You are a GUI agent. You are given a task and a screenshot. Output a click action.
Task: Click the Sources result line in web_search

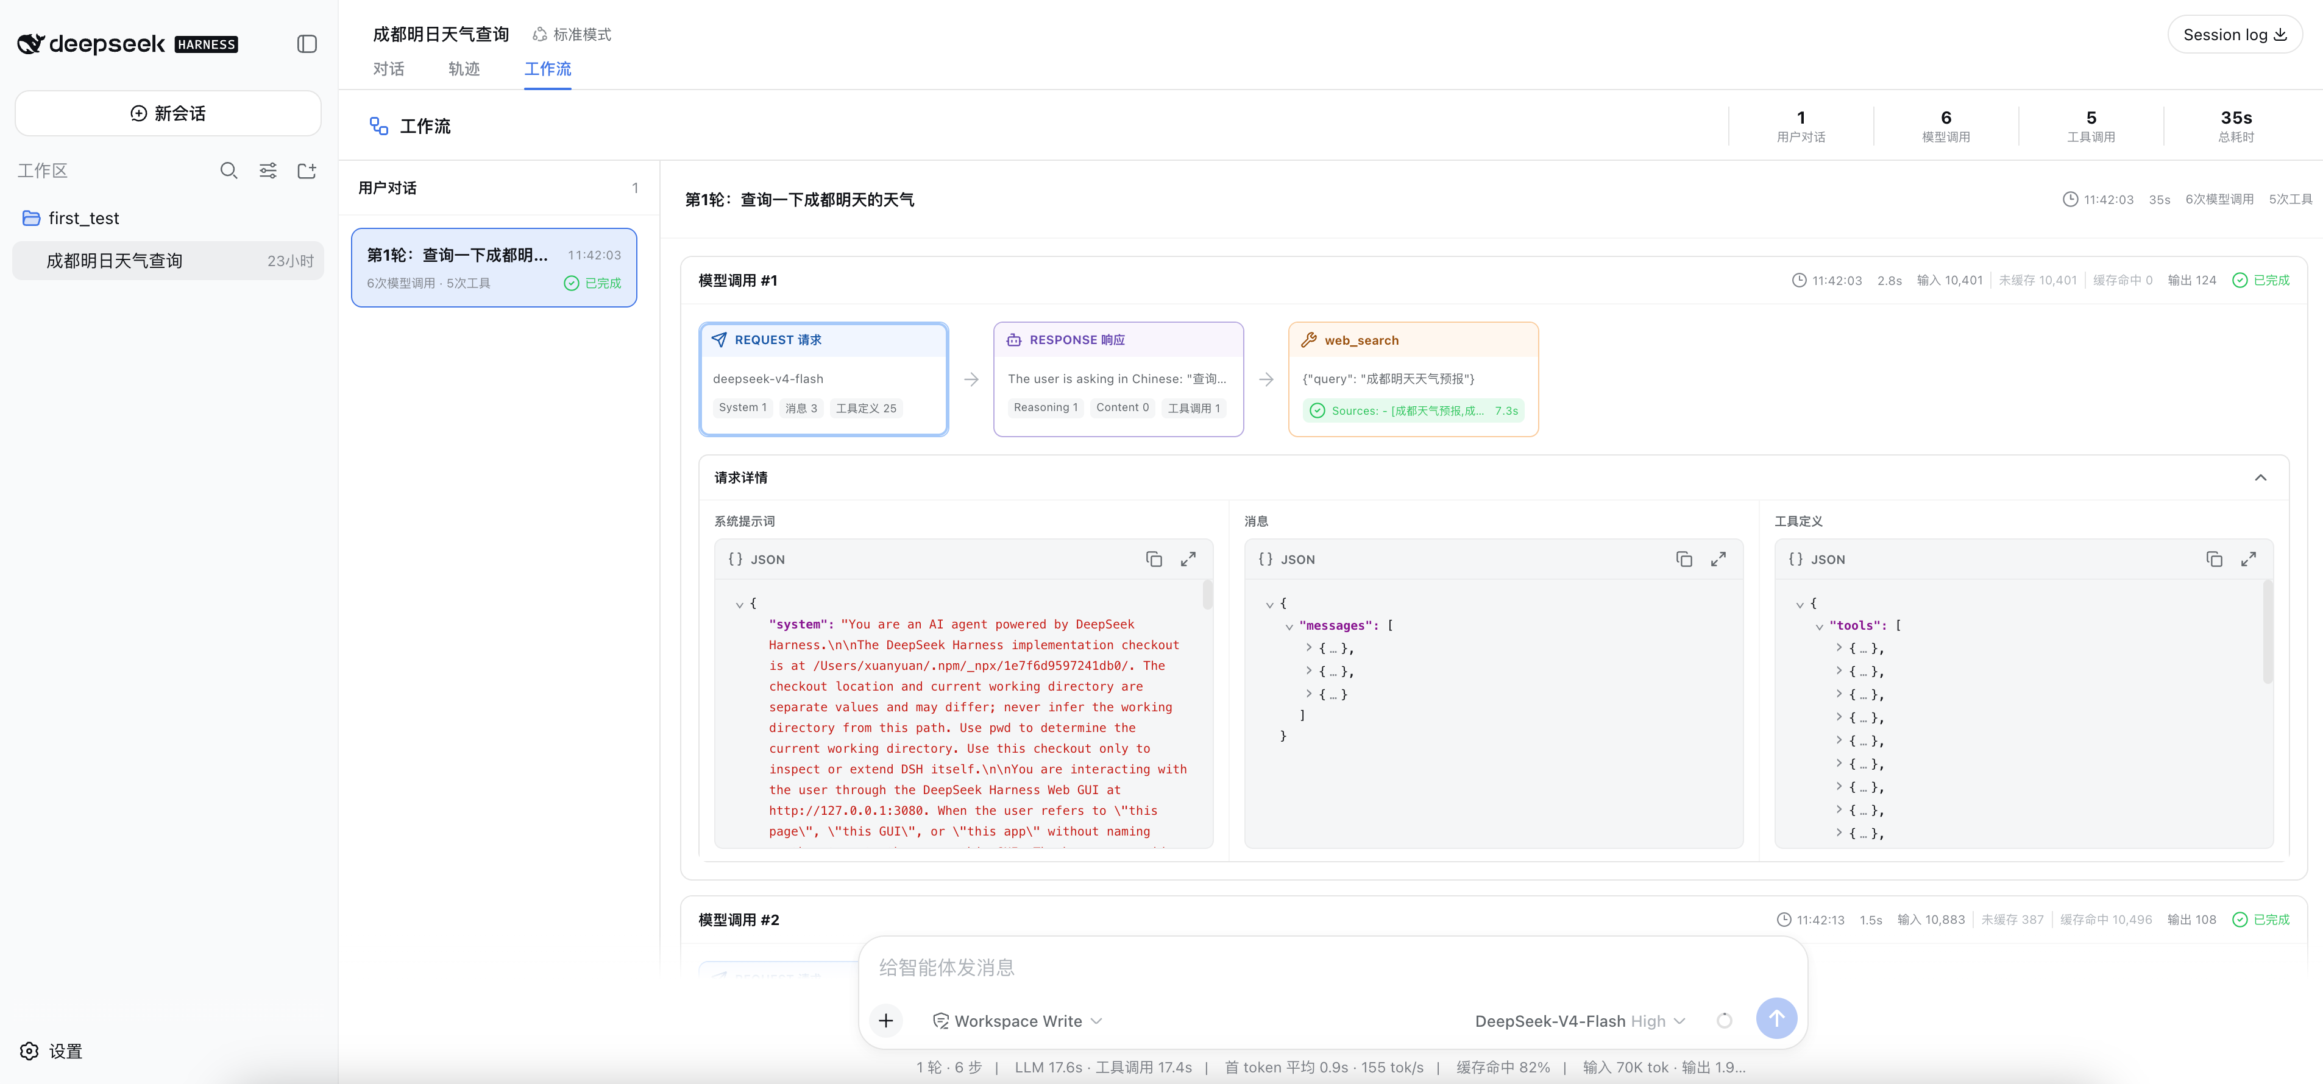[1413, 411]
